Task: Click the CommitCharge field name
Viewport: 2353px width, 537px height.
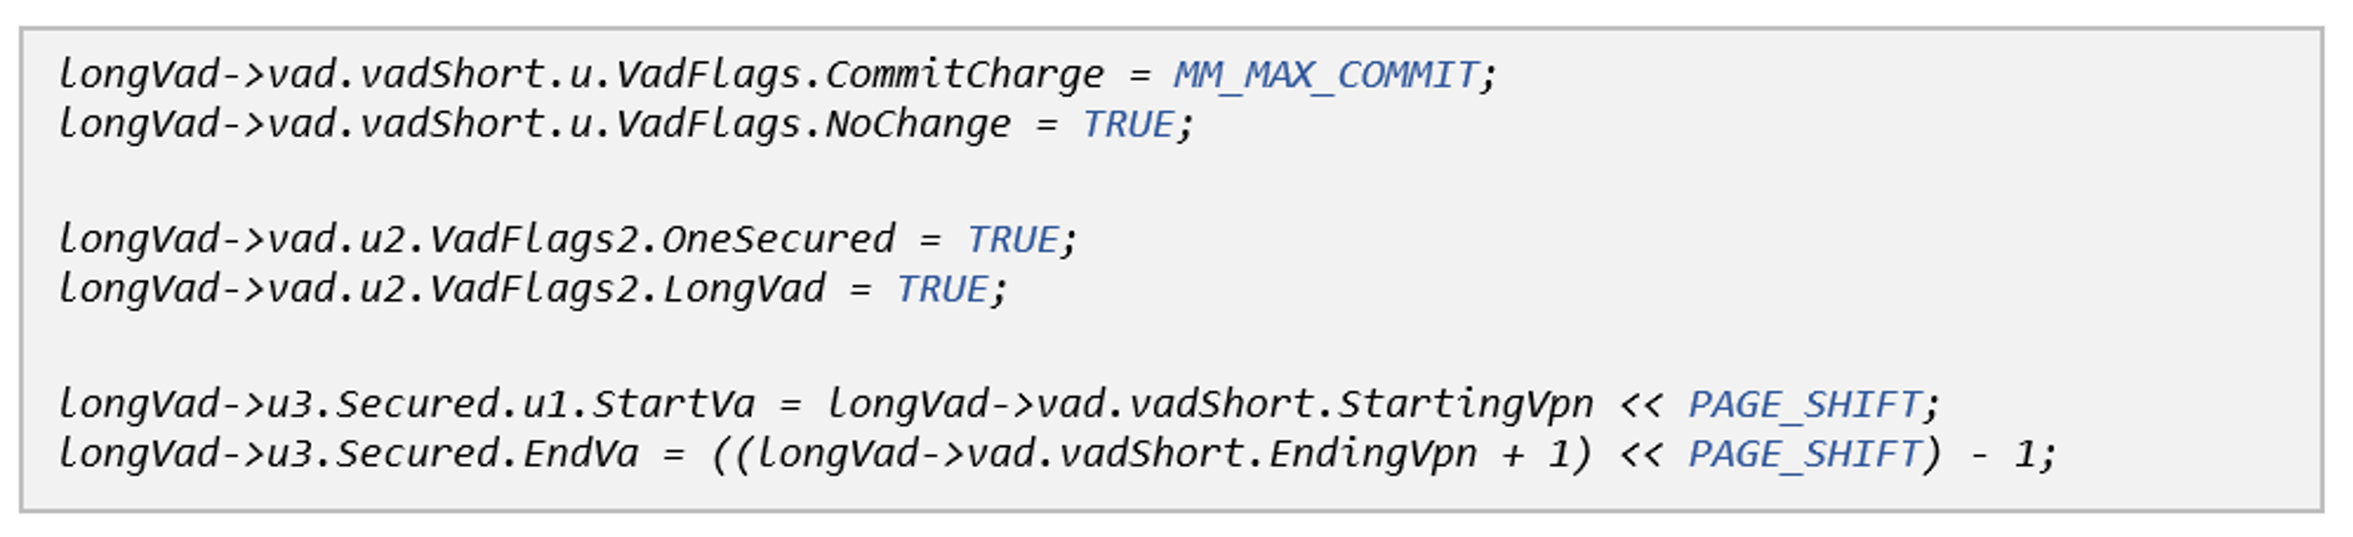Action: click(x=964, y=75)
